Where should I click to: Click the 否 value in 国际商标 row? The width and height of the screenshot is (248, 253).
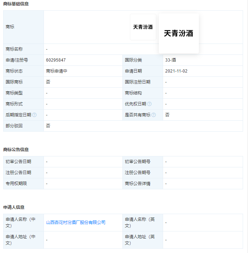48,82
